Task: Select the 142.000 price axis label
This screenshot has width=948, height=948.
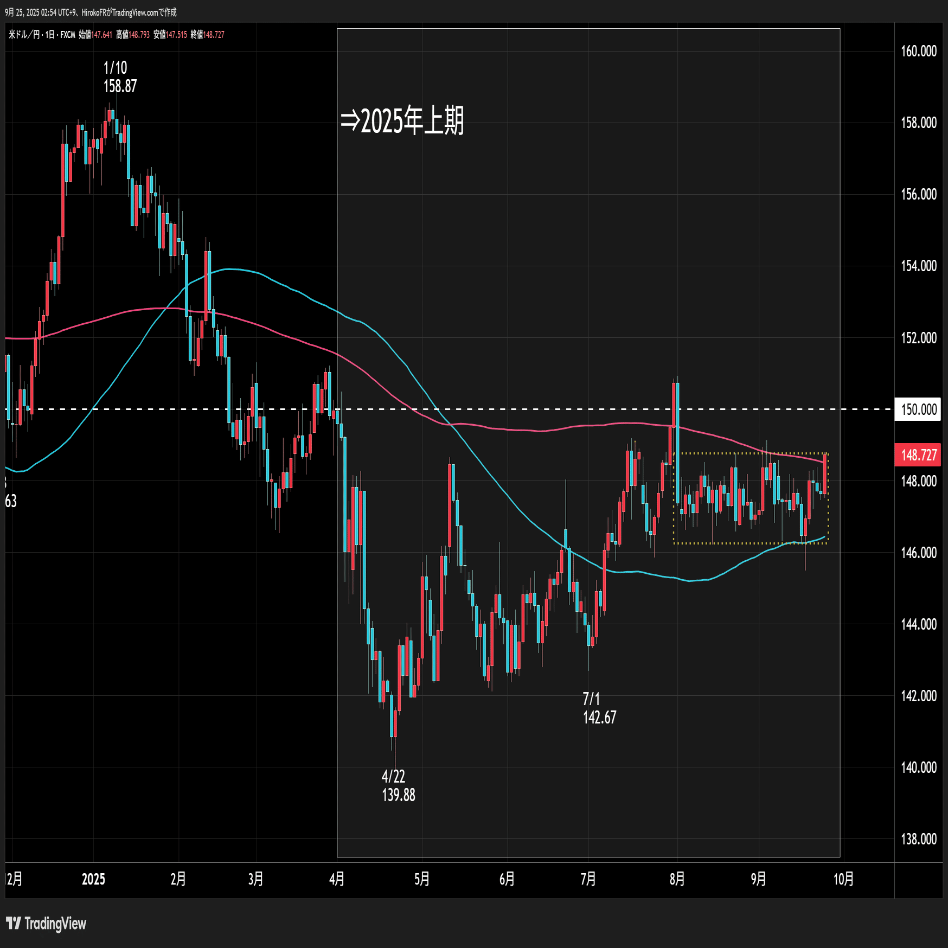Action: pyautogui.click(x=919, y=696)
